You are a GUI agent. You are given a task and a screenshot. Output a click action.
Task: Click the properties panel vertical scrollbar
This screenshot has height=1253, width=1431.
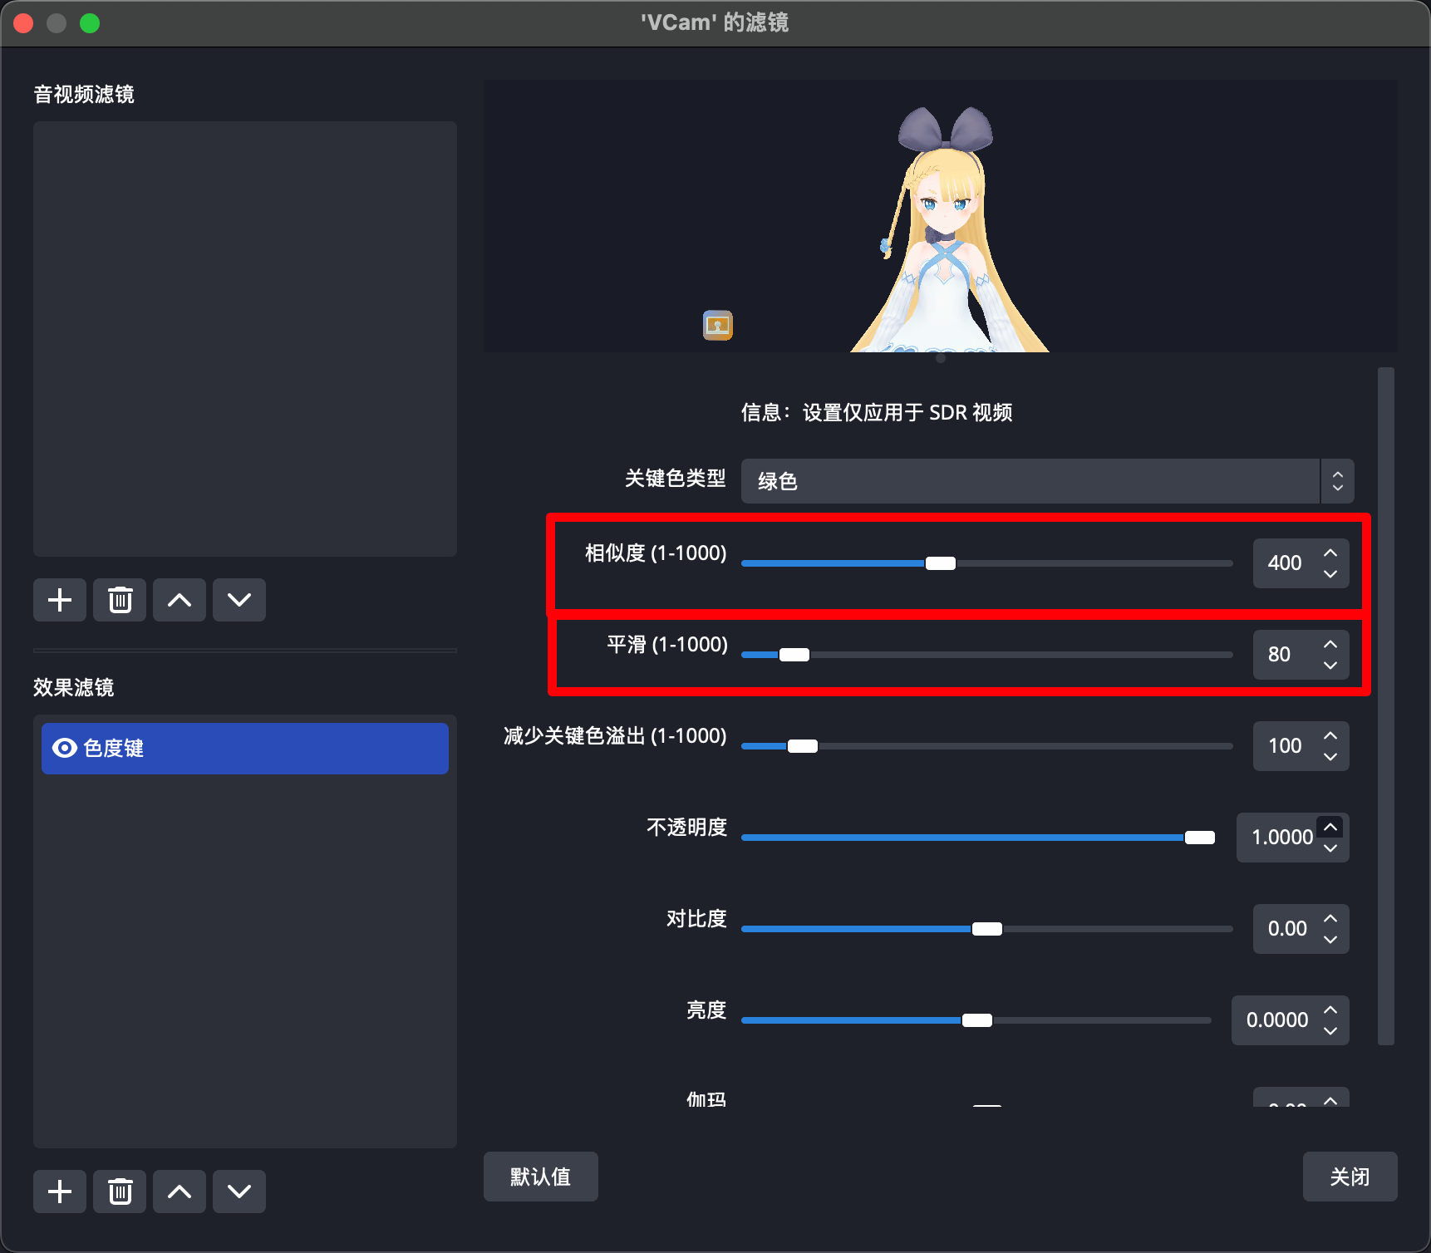(1385, 706)
